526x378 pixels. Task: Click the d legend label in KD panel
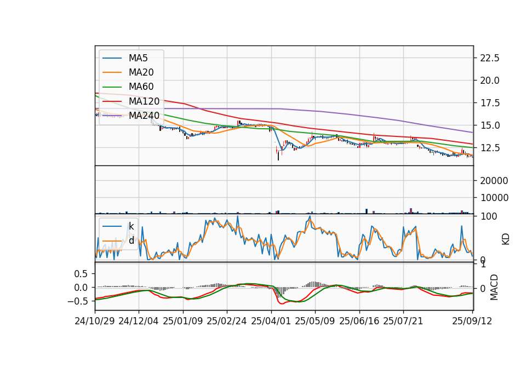[x=131, y=240]
